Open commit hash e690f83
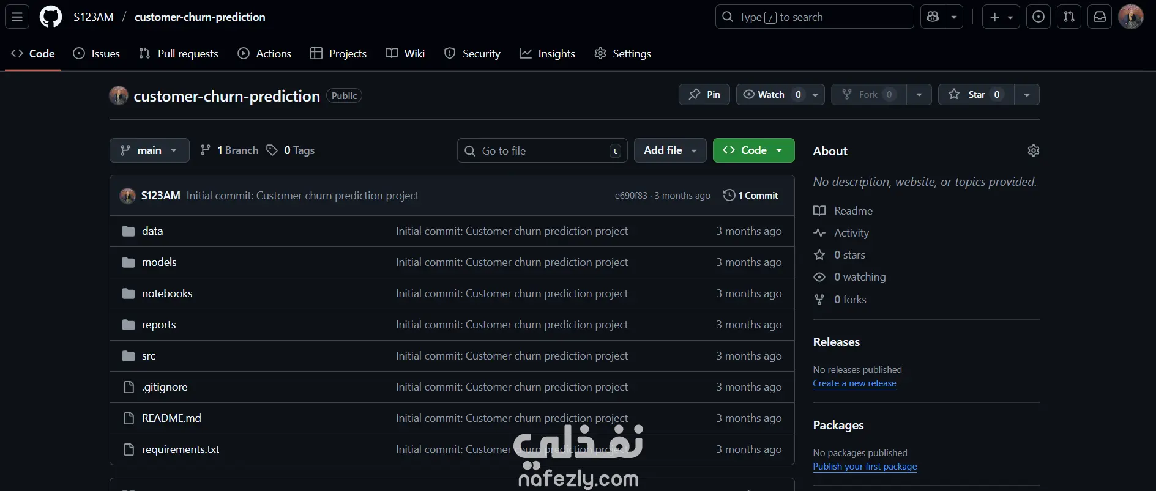This screenshot has width=1156, height=491. 631,196
